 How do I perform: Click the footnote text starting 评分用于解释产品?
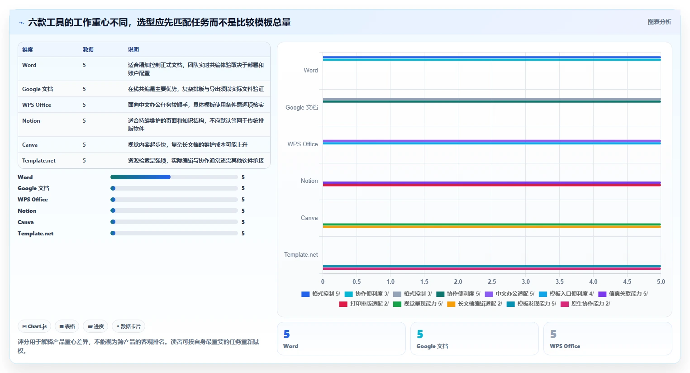138,346
